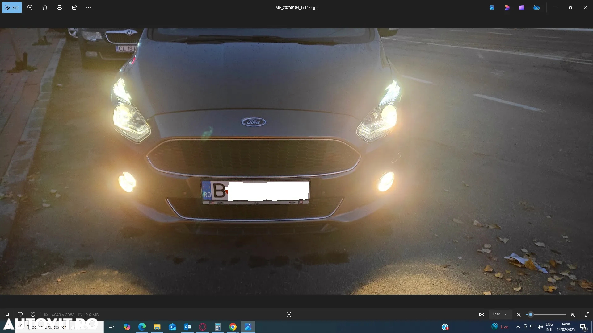Click the Get Help question mark icon

445,327
